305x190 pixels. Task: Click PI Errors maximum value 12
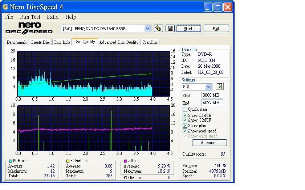[x=53, y=171]
